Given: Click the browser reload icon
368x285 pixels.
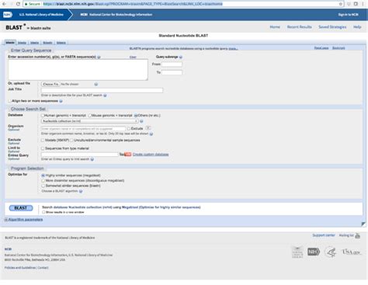Looking at the screenshot, I should click(x=18, y=4).
